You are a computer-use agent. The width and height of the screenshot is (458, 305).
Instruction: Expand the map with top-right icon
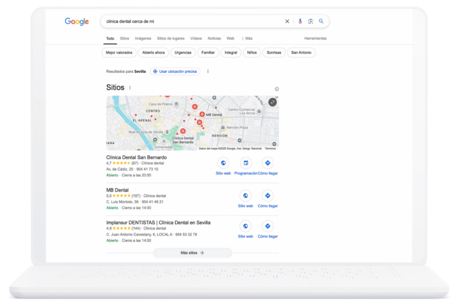(272, 102)
